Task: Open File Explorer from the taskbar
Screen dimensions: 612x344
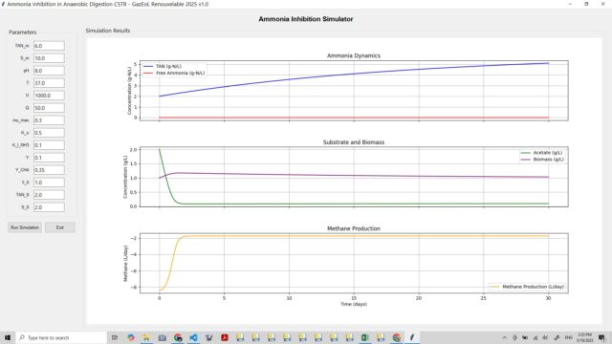Action: coord(146,337)
